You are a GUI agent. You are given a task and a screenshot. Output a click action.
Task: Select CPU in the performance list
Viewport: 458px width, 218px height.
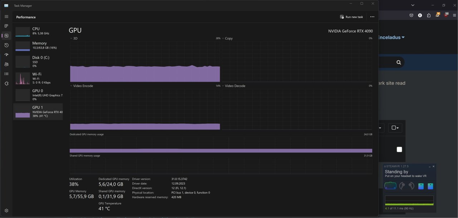tap(38, 31)
